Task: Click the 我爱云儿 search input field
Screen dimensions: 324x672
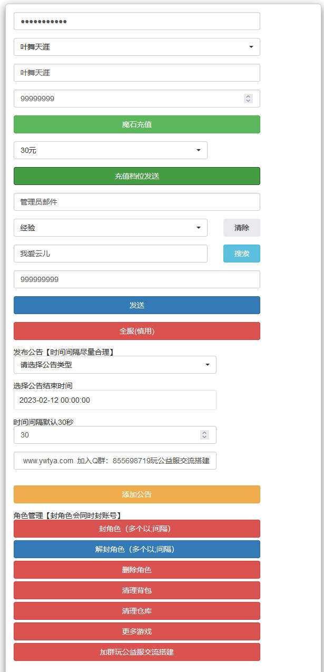Action: click(110, 254)
